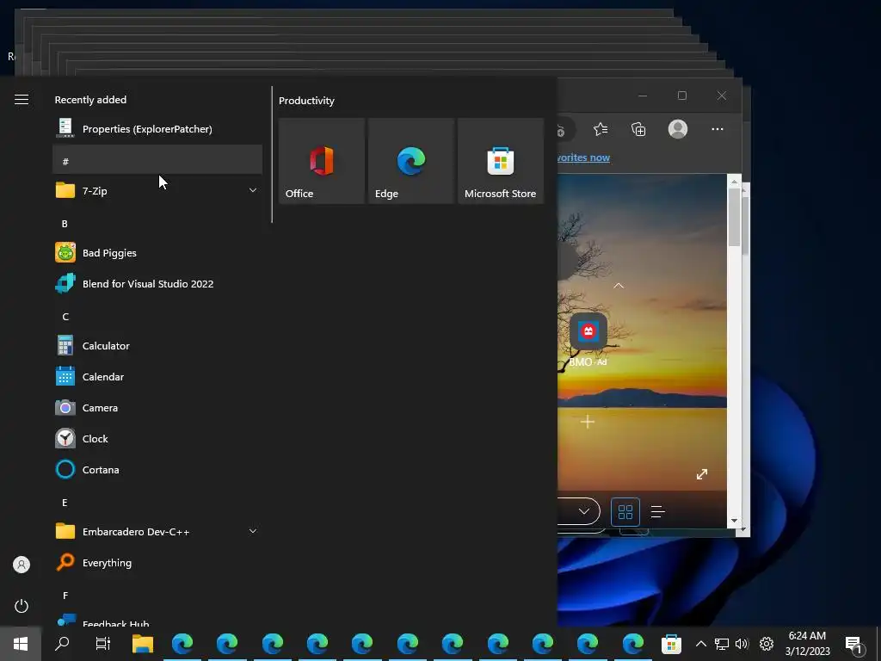Open the Calculator app
The height and width of the screenshot is (661, 881).
coord(157,346)
